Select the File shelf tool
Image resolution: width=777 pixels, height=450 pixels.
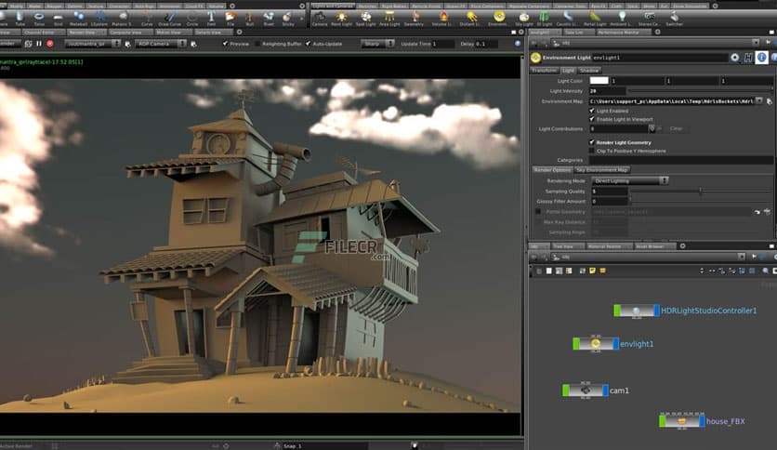coord(230,19)
